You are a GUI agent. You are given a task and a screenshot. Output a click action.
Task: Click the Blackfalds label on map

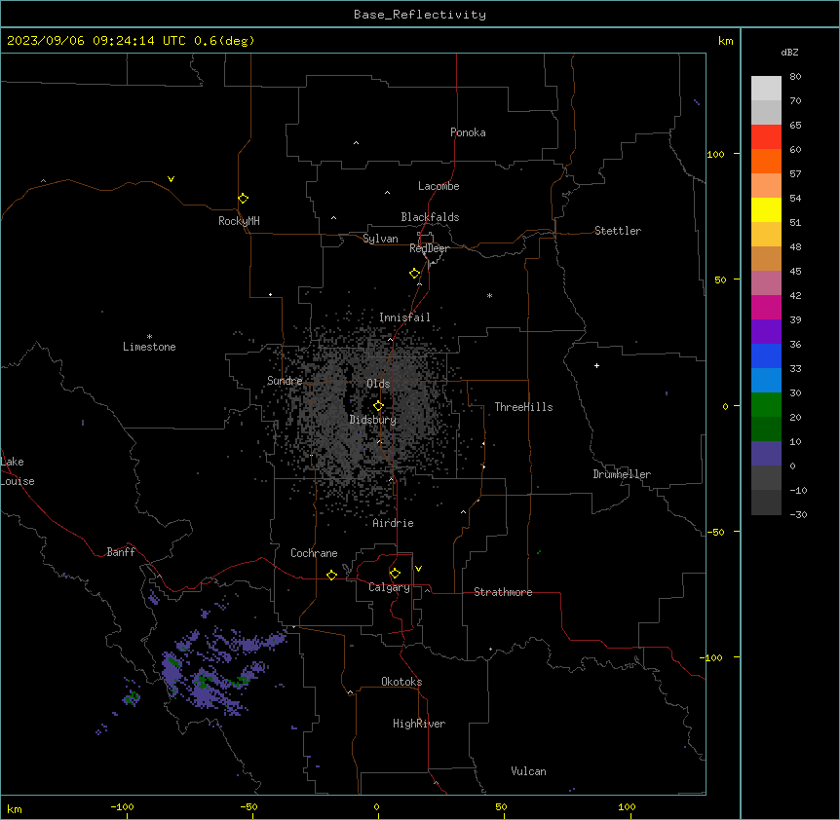430,217
